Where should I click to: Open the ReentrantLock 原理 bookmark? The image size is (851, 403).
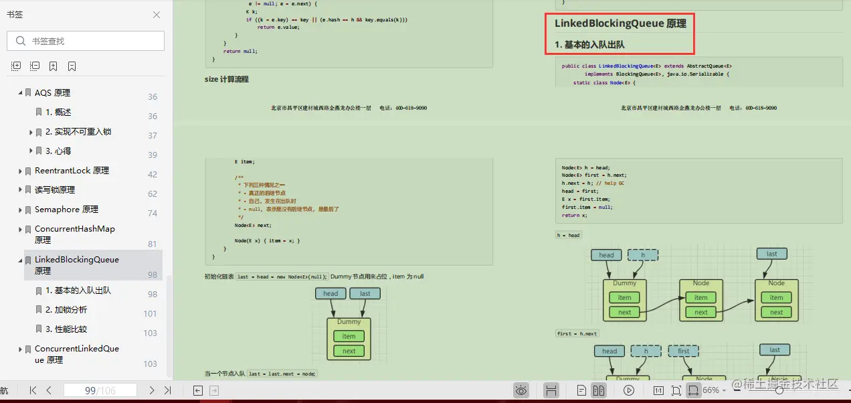click(x=72, y=171)
